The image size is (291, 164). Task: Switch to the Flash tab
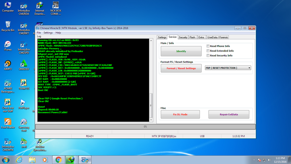(x=192, y=37)
